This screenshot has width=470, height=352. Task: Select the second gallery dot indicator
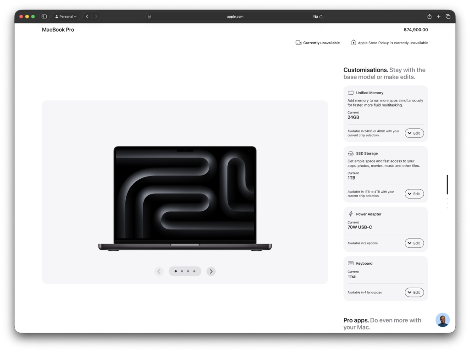pyautogui.click(x=182, y=272)
